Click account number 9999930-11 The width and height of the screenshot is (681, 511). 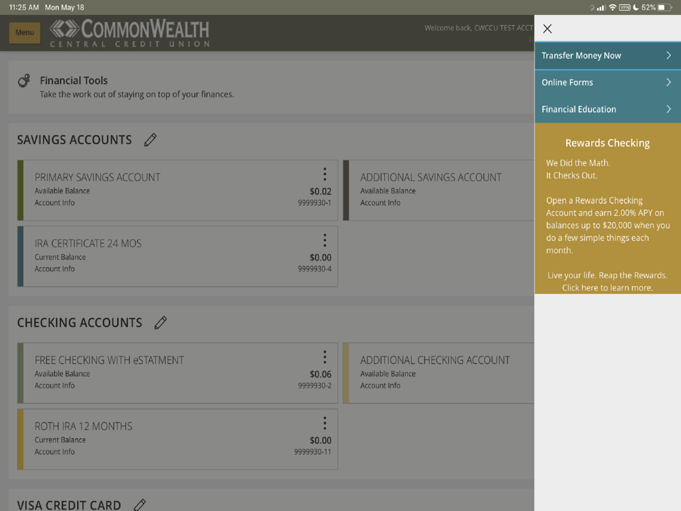(x=313, y=452)
